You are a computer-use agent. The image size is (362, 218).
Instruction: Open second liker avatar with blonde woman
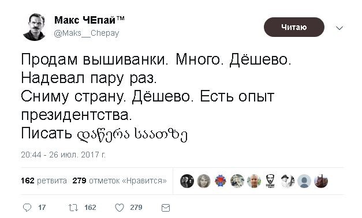204,181
